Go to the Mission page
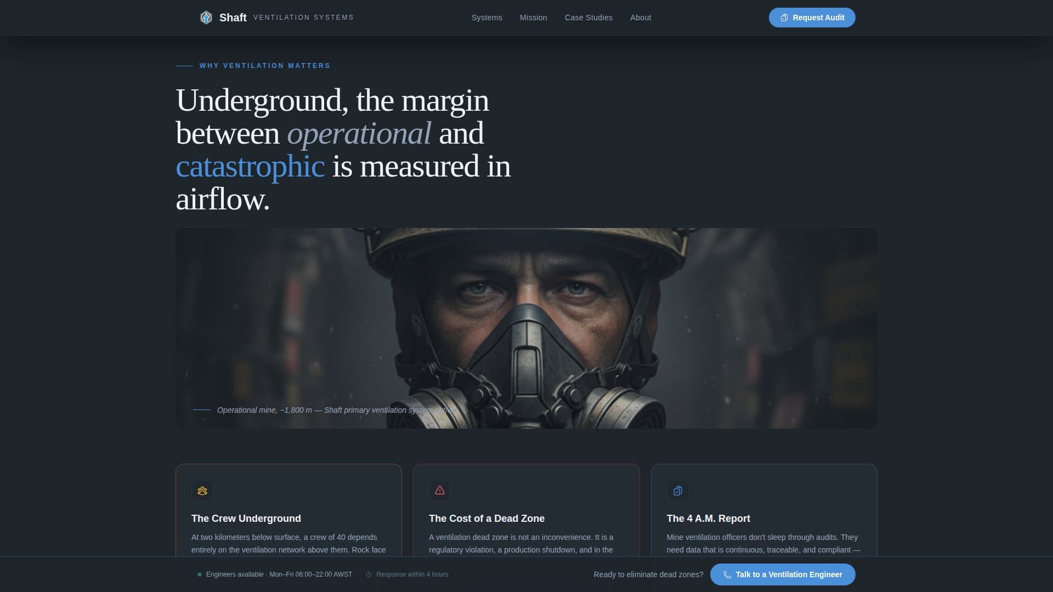The image size is (1053, 592). [x=533, y=18]
